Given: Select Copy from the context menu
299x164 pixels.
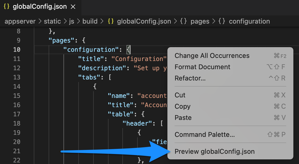Looking at the screenshot, I should (x=230, y=106).
